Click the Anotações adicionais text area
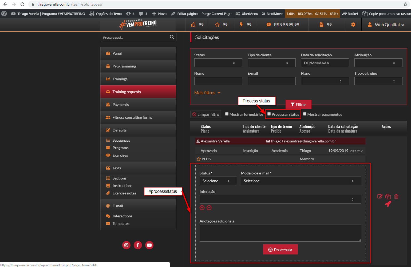Viewport: 411px width, 267px height. point(280,233)
